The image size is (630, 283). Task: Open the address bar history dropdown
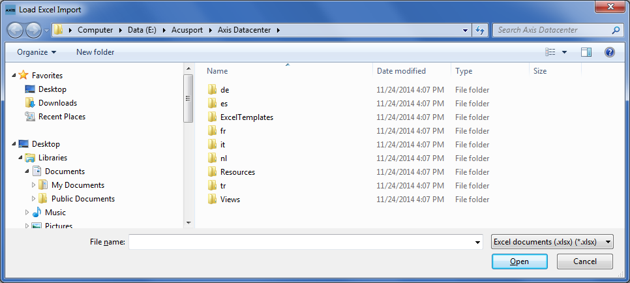pos(465,30)
